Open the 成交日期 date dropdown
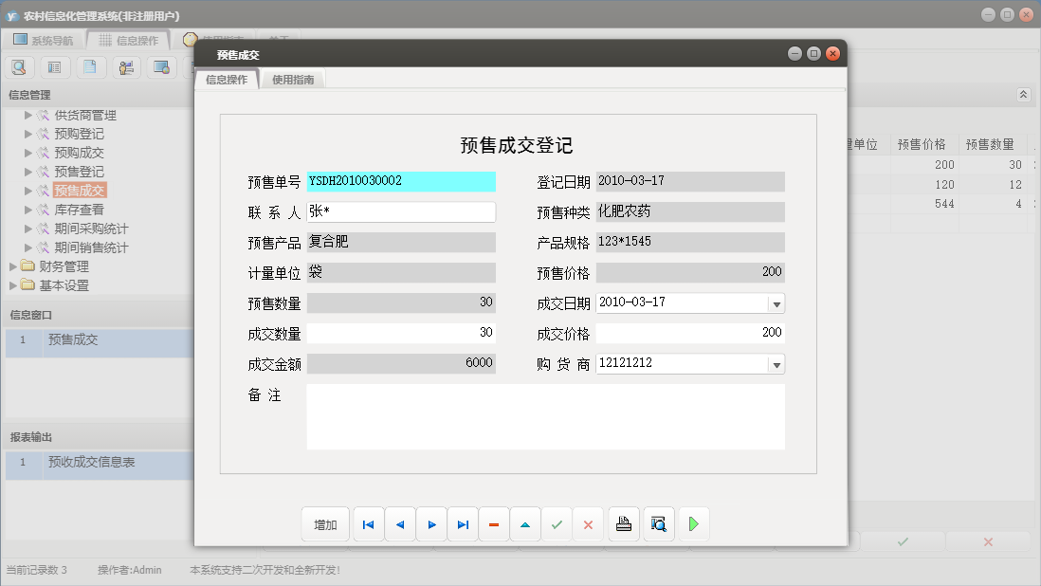 (x=776, y=302)
